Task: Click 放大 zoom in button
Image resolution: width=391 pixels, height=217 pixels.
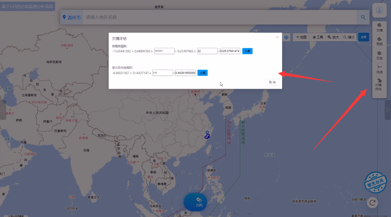Action: click(x=334, y=37)
